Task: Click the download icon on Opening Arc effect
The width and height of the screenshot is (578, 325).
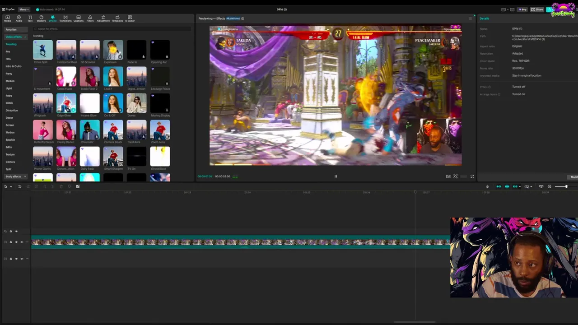Action: pos(167,57)
